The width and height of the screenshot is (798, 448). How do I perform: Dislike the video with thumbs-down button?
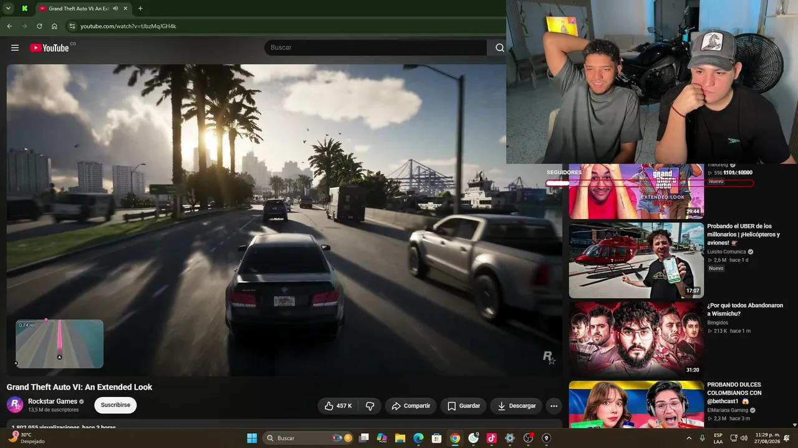(x=370, y=406)
